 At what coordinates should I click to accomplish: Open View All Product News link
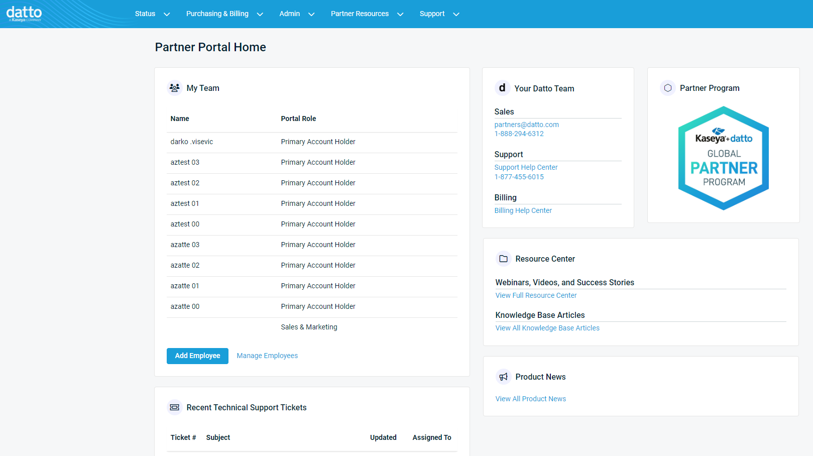pyautogui.click(x=530, y=399)
